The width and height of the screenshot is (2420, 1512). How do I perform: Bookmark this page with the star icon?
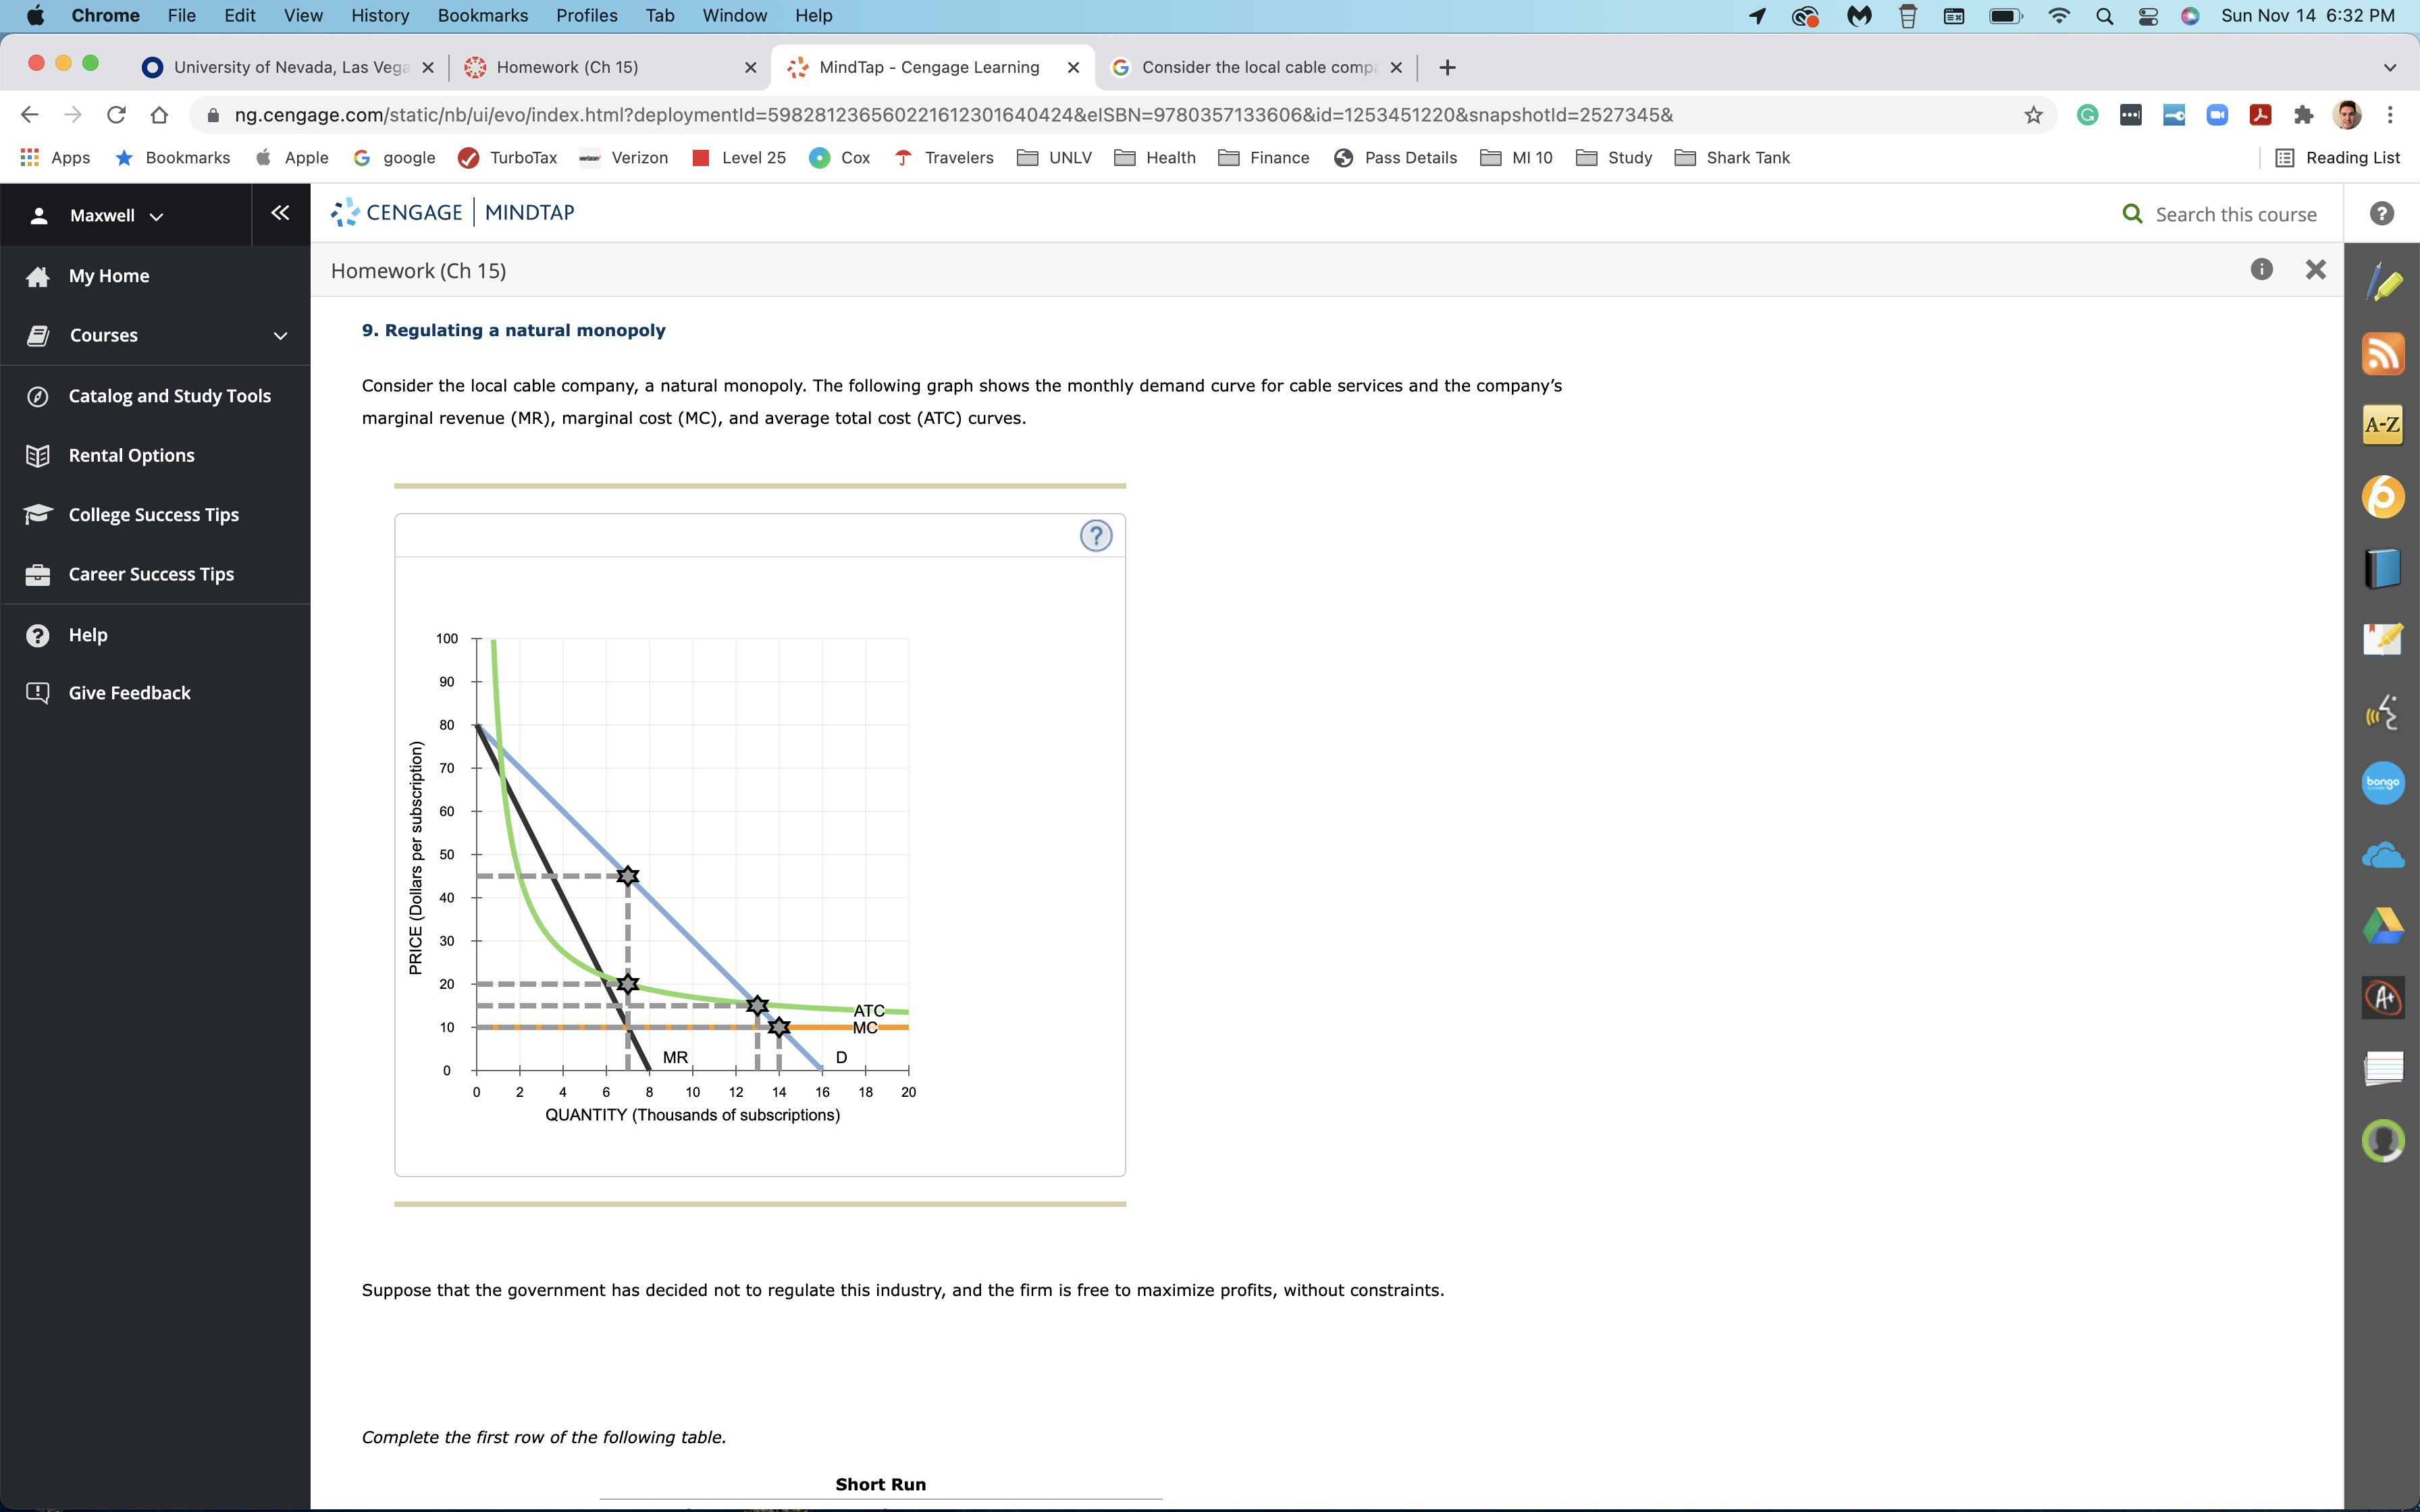pyautogui.click(x=2034, y=114)
